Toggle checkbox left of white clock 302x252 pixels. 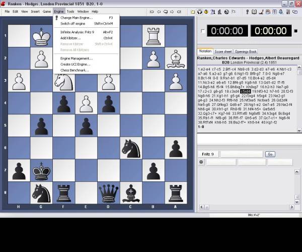point(203,31)
